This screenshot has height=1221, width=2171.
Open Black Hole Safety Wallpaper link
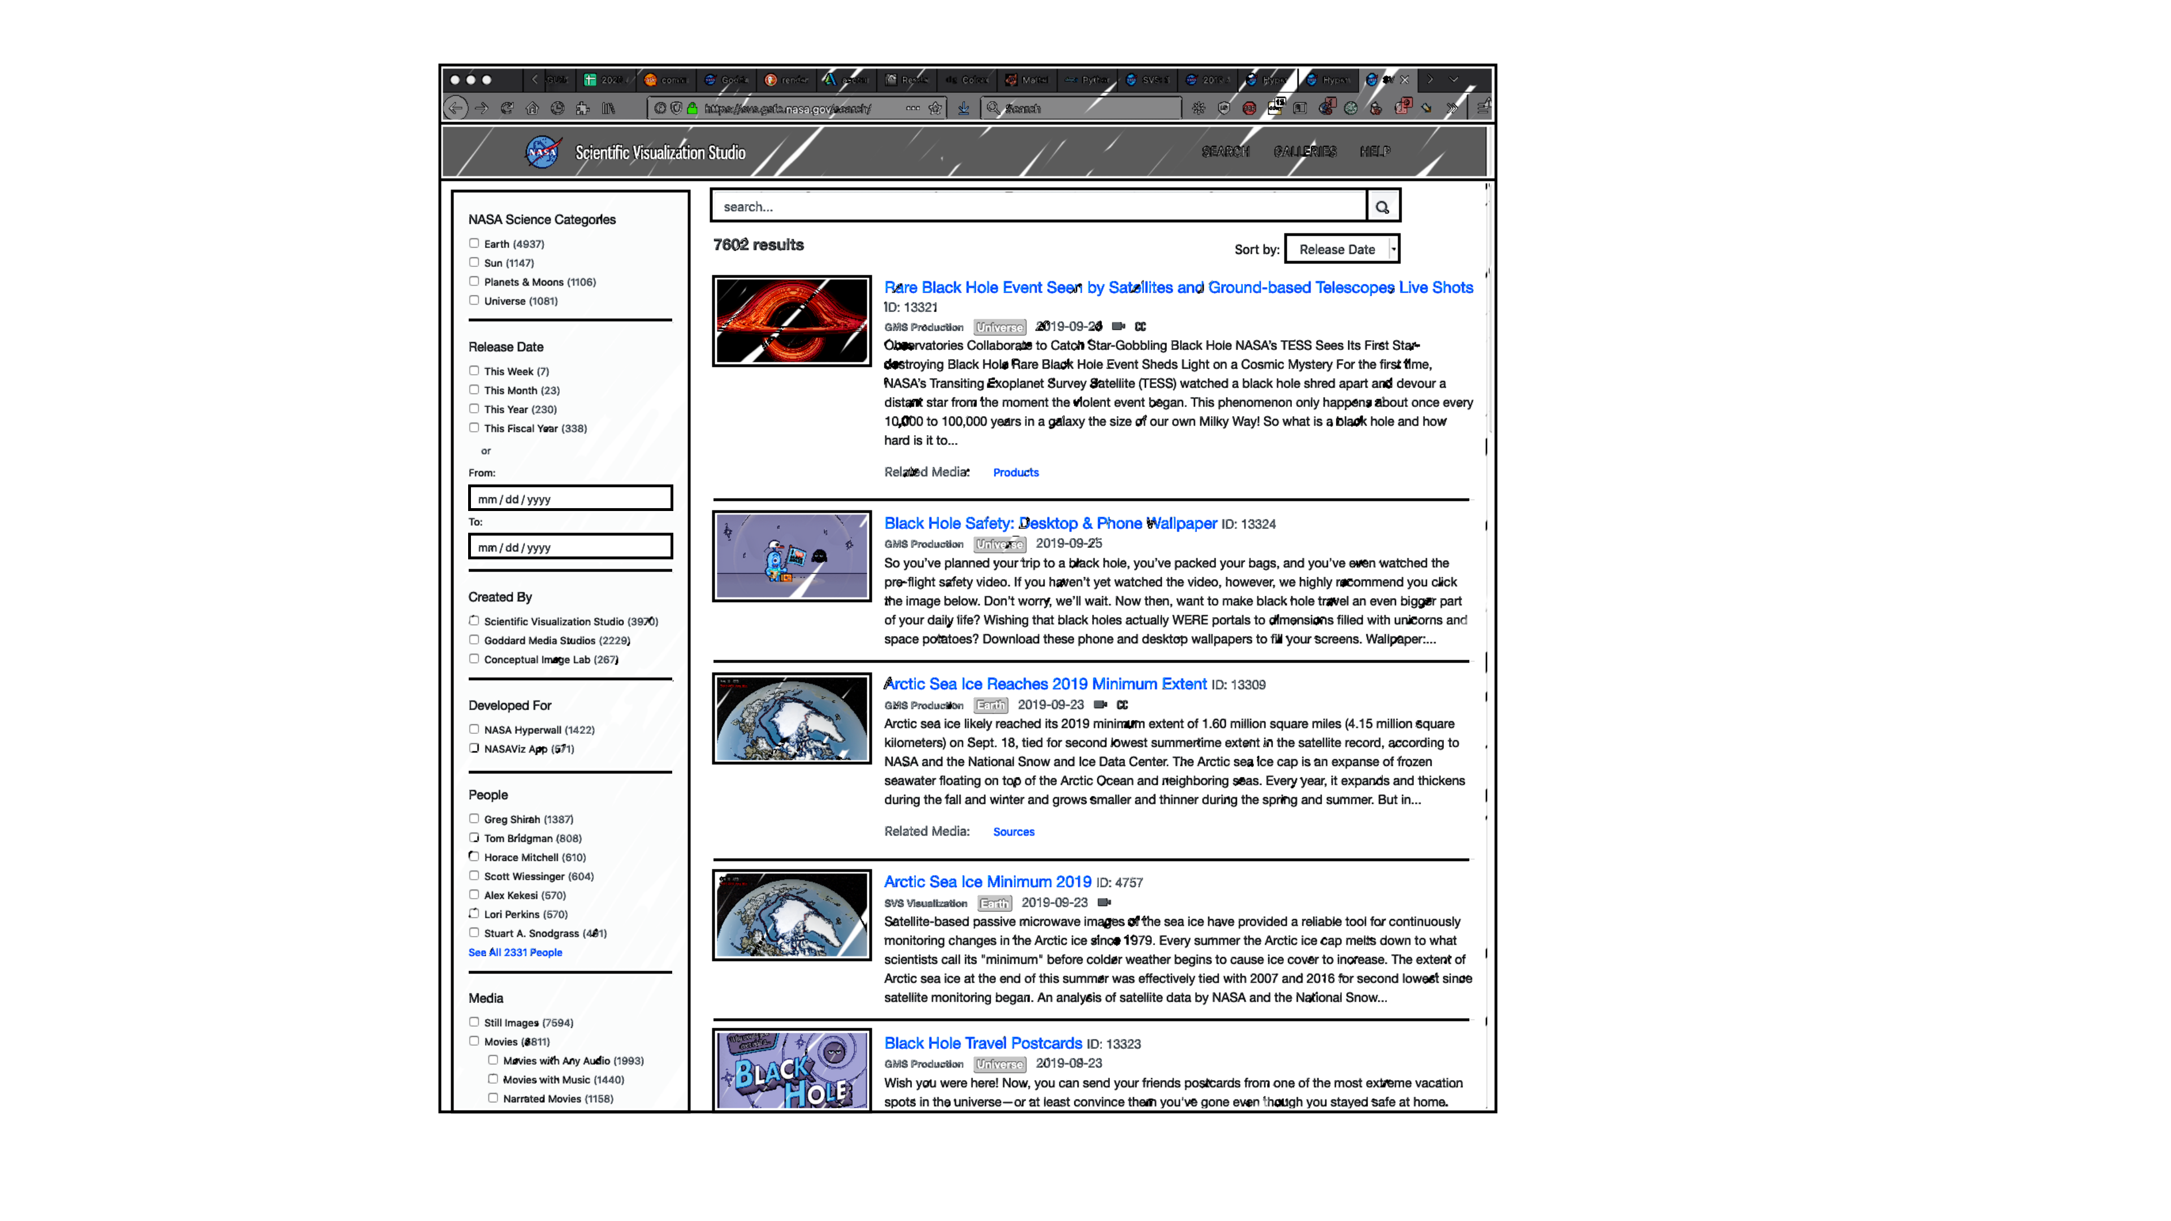coord(1050,523)
